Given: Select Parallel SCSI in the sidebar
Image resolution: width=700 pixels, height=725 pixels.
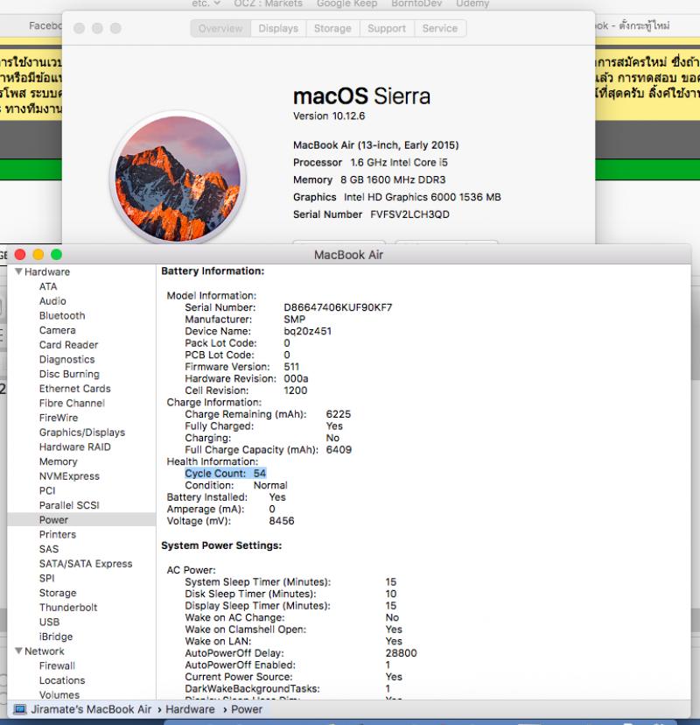Looking at the screenshot, I should 69,505.
